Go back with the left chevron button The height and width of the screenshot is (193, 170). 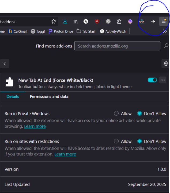(x=5, y=64)
